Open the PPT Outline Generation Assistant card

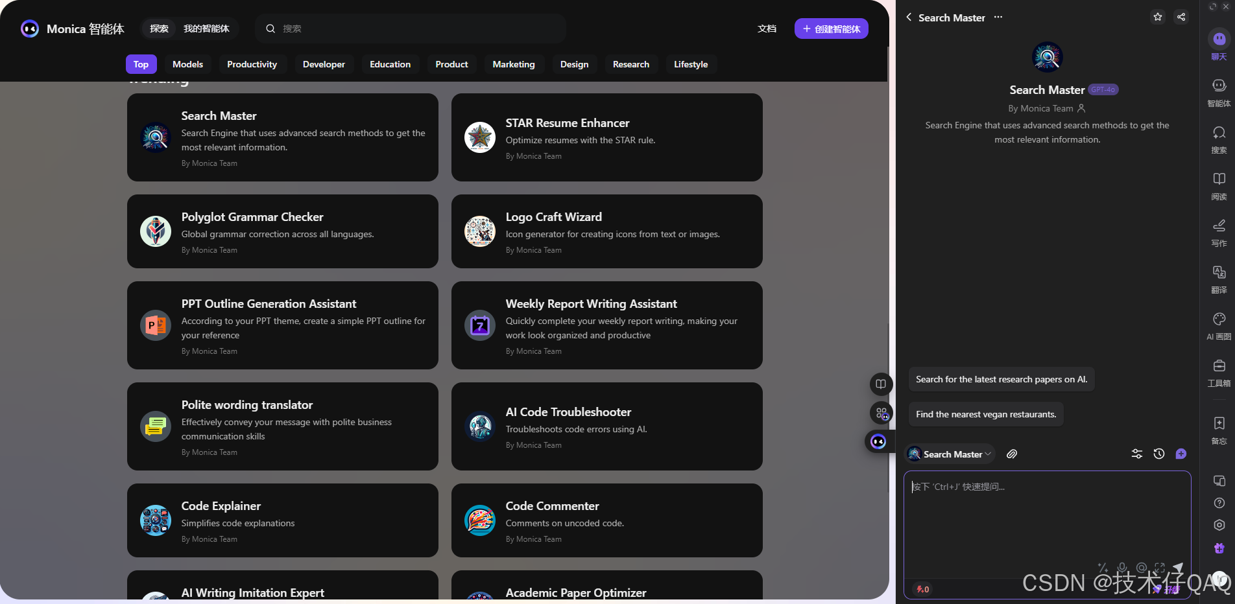(x=283, y=325)
